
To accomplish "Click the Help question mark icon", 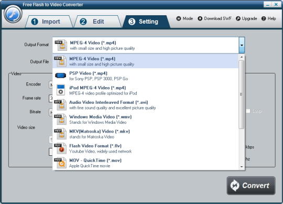I will tap(264, 18).
